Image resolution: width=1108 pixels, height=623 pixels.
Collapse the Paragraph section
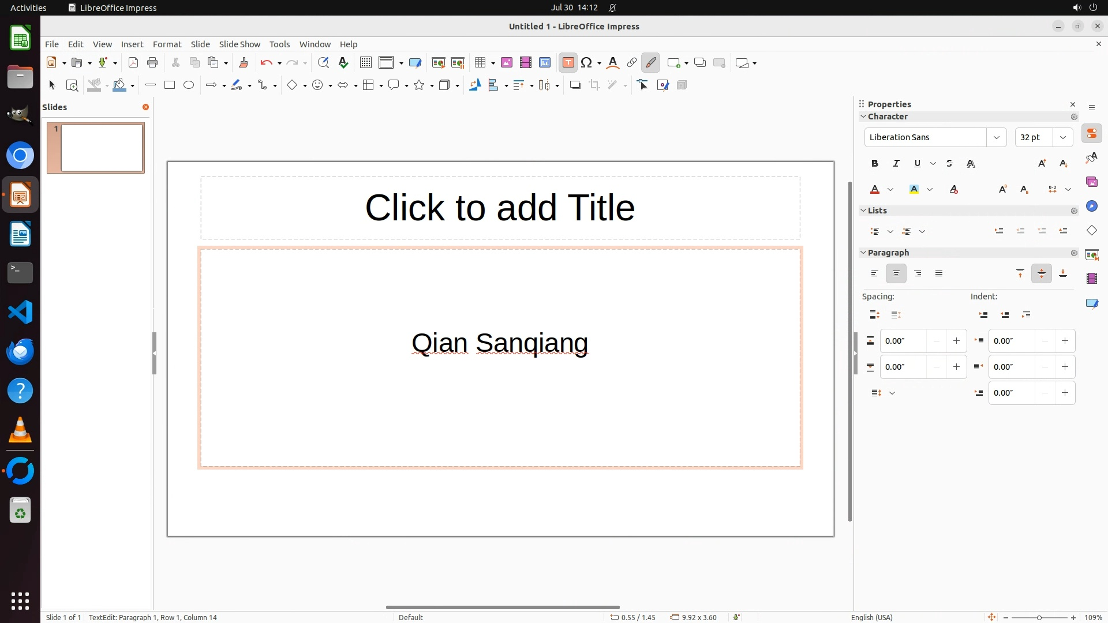click(864, 253)
